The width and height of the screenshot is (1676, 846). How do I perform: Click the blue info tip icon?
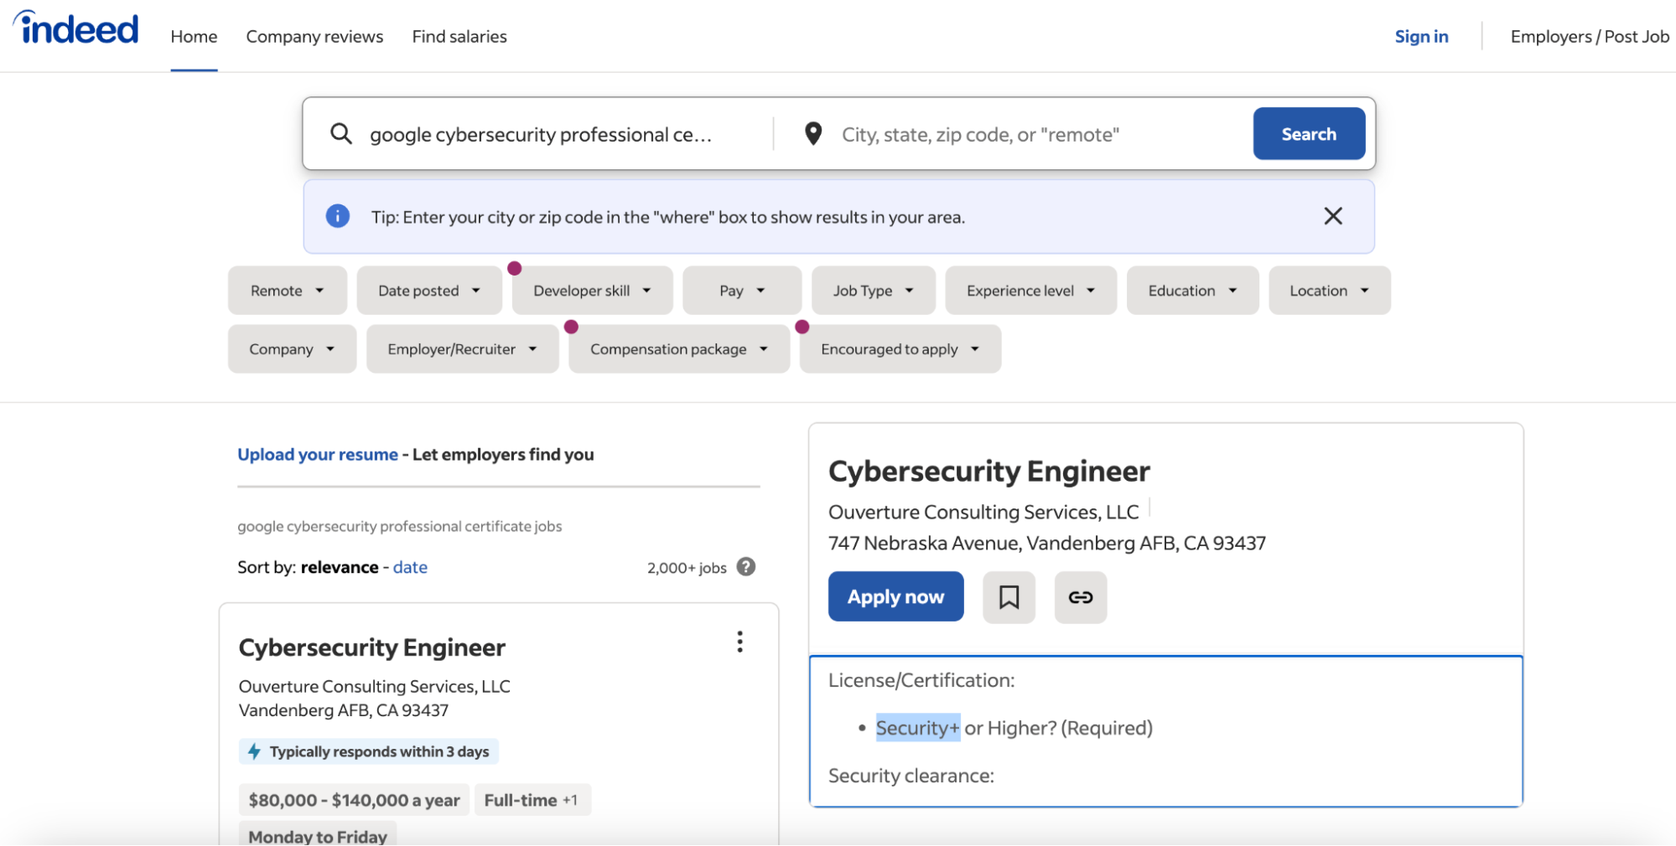(x=337, y=216)
